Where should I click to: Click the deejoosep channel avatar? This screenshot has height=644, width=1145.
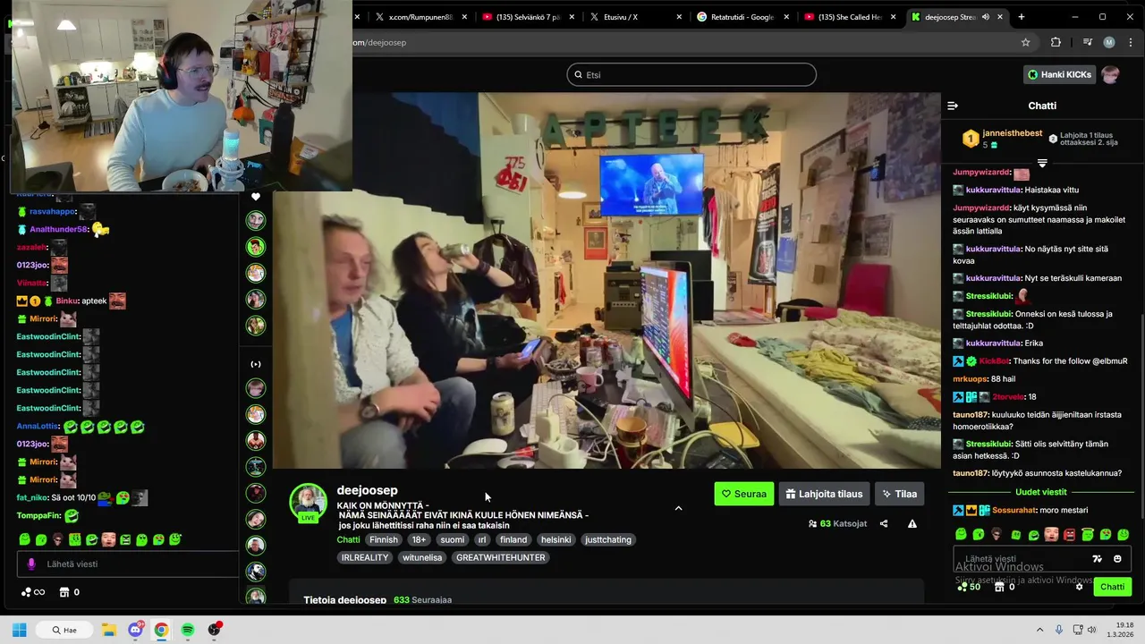point(308,501)
